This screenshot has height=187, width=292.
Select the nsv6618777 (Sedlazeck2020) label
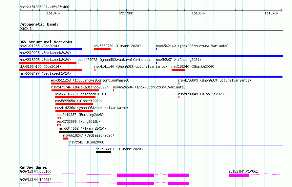(x=80, y=94)
